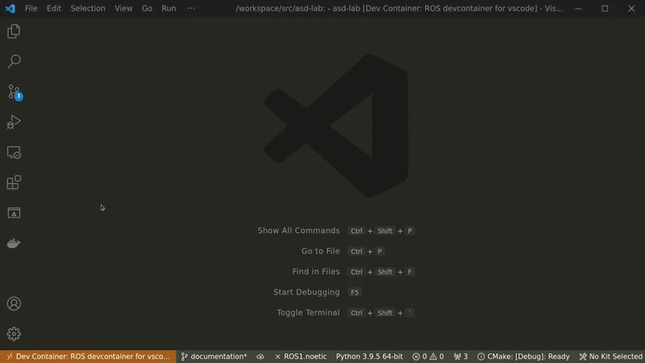Click the ROS1.noetic status item
Viewport: 645px width, 363px height.
[301, 357]
